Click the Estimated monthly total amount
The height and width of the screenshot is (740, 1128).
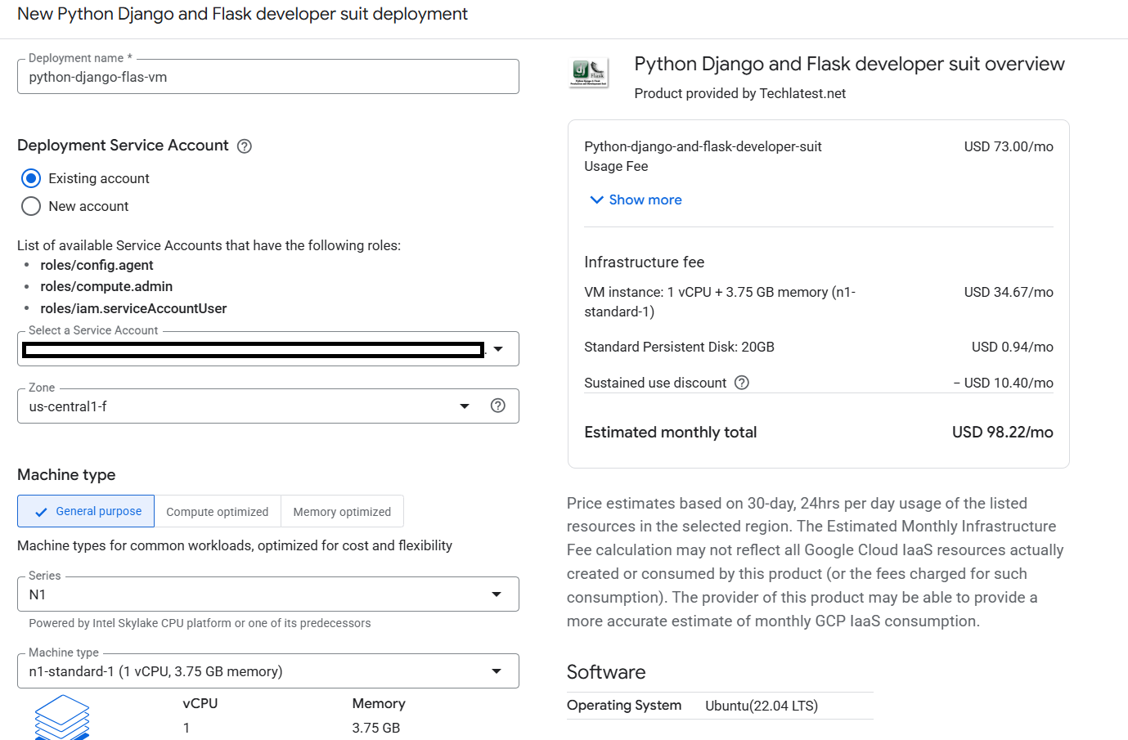(1002, 433)
